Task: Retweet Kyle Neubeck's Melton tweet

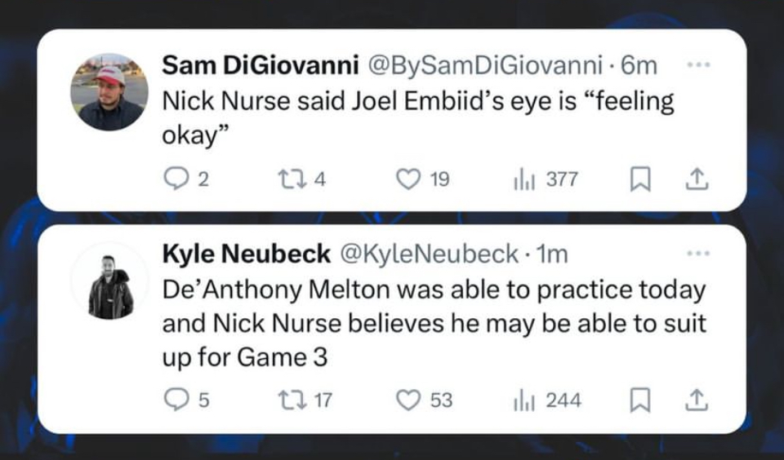Action: click(290, 400)
